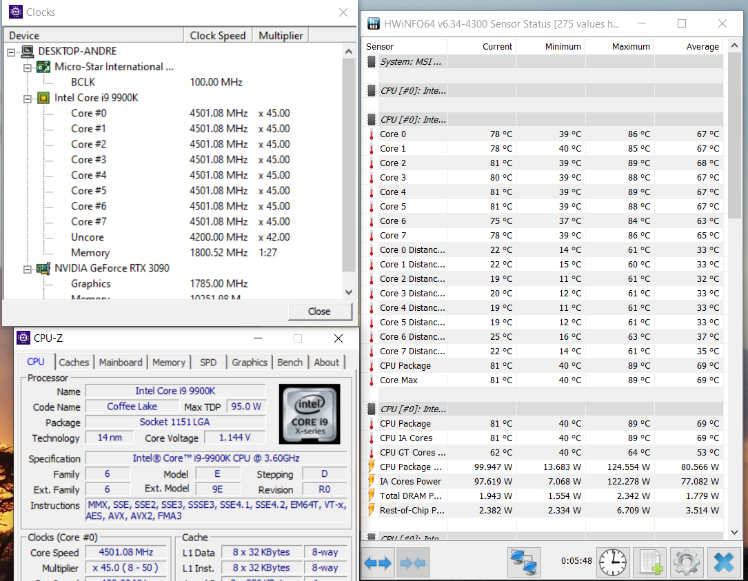Click the Maximum column header in HWiNFO

click(620, 46)
